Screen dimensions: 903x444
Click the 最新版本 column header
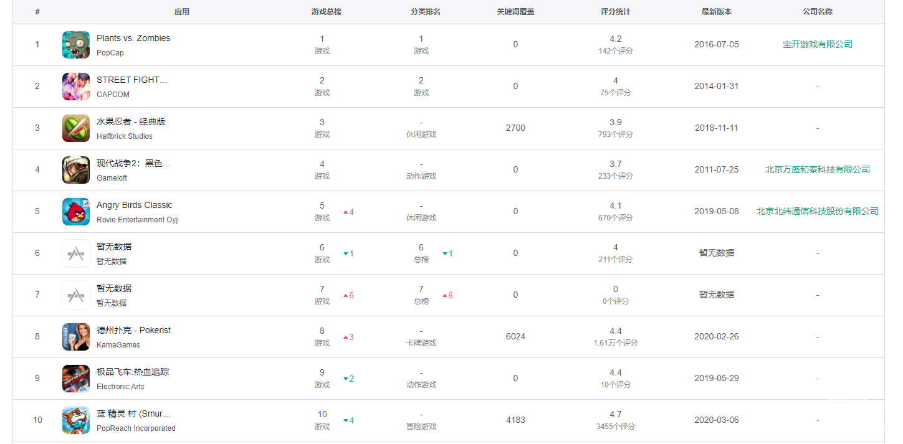[x=717, y=12]
